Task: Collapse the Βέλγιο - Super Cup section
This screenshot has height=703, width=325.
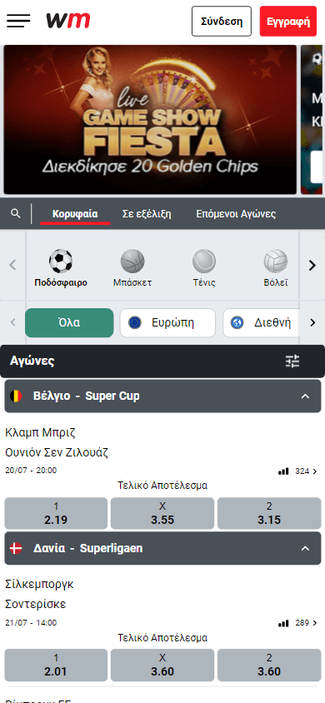Action: tap(305, 396)
